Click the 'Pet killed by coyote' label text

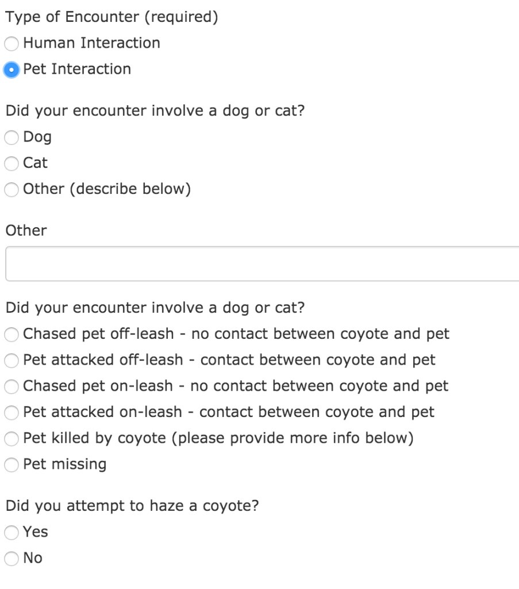point(218,438)
